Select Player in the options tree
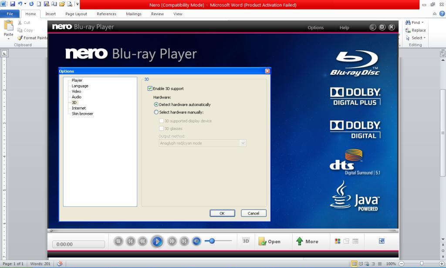Viewport: 446px width, 268px height. coord(77,80)
